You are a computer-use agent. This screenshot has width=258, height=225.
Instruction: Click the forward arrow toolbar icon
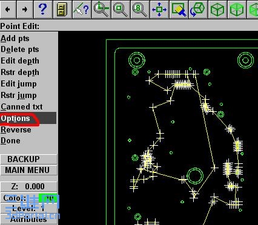coord(25,9)
